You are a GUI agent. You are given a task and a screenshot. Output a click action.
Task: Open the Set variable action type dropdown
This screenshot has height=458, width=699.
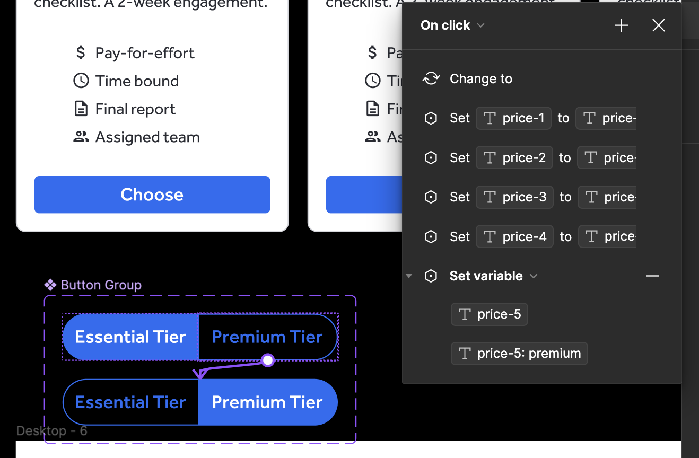coord(494,276)
